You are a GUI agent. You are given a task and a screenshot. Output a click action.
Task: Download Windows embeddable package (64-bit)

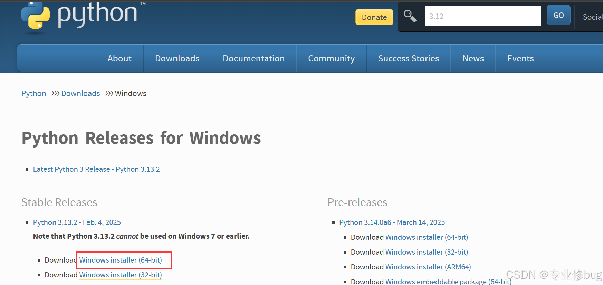pyautogui.click(x=448, y=282)
